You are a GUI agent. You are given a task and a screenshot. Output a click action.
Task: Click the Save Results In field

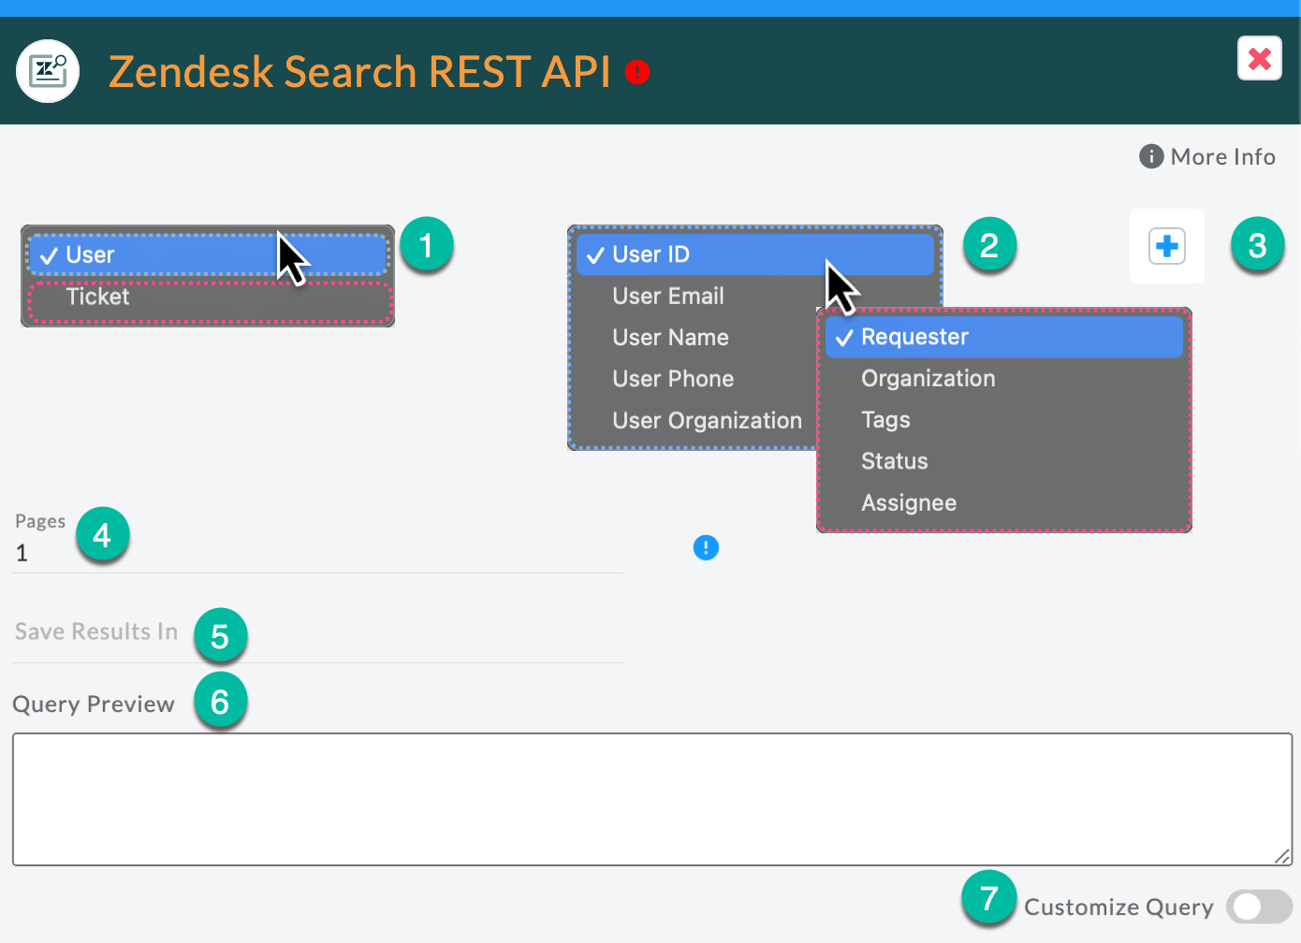(x=318, y=632)
